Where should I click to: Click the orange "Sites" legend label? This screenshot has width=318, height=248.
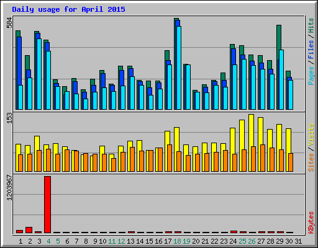click(311, 162)
